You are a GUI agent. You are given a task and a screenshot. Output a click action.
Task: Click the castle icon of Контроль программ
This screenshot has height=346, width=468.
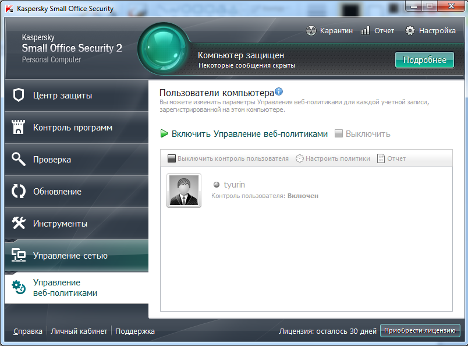click(x=18, y=127)
